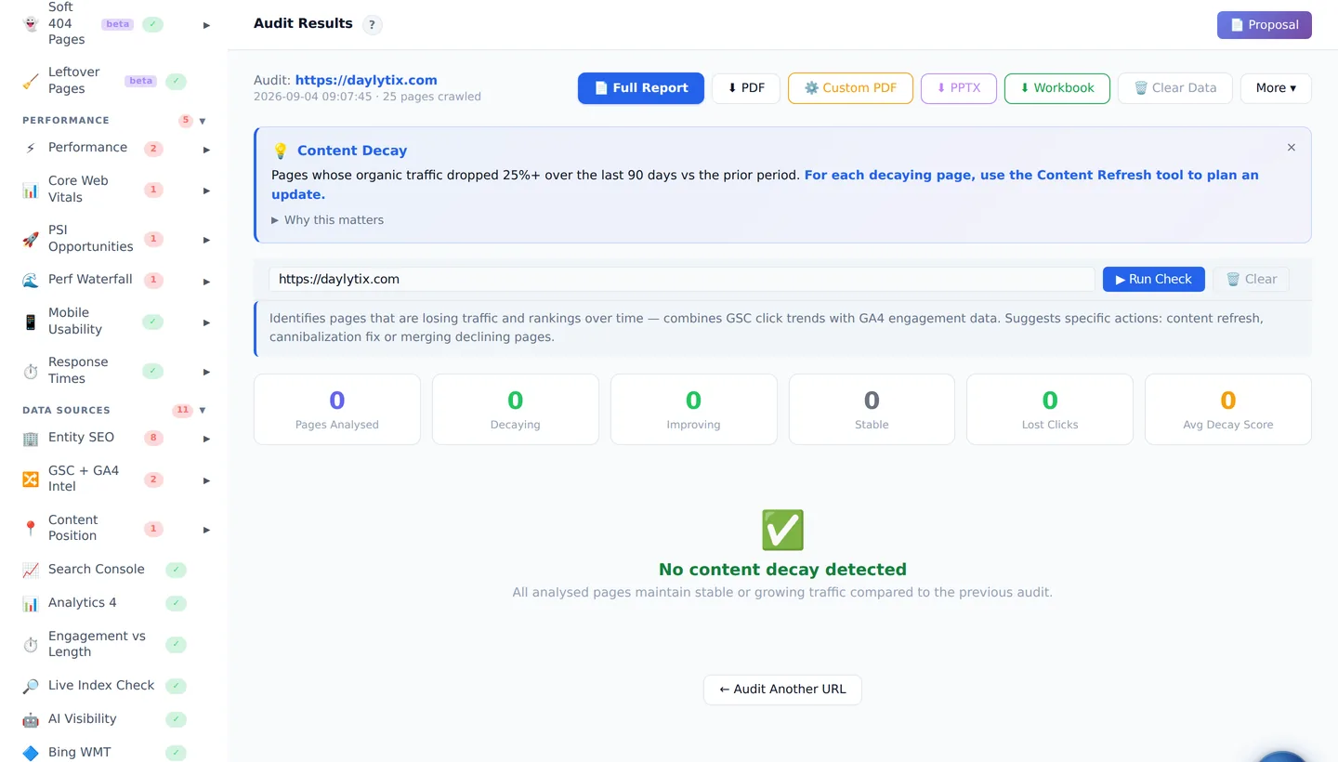The image size is (1338, 762).
Task: Click the phone icon for Mobile Usability
Action: coord(31,322)
